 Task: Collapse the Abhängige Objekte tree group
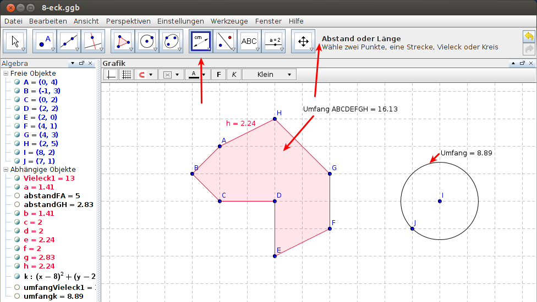(x=6, y=170)
